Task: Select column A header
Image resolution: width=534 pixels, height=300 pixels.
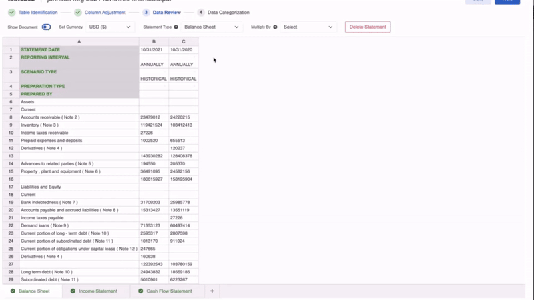Action: click(x=79, y=42)
